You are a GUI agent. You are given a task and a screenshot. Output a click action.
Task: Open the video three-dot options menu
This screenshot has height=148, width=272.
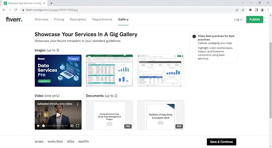[x=78, y=104]
